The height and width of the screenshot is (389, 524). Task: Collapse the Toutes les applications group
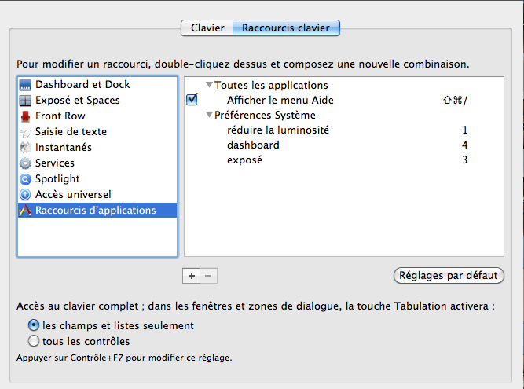point(209,85)
